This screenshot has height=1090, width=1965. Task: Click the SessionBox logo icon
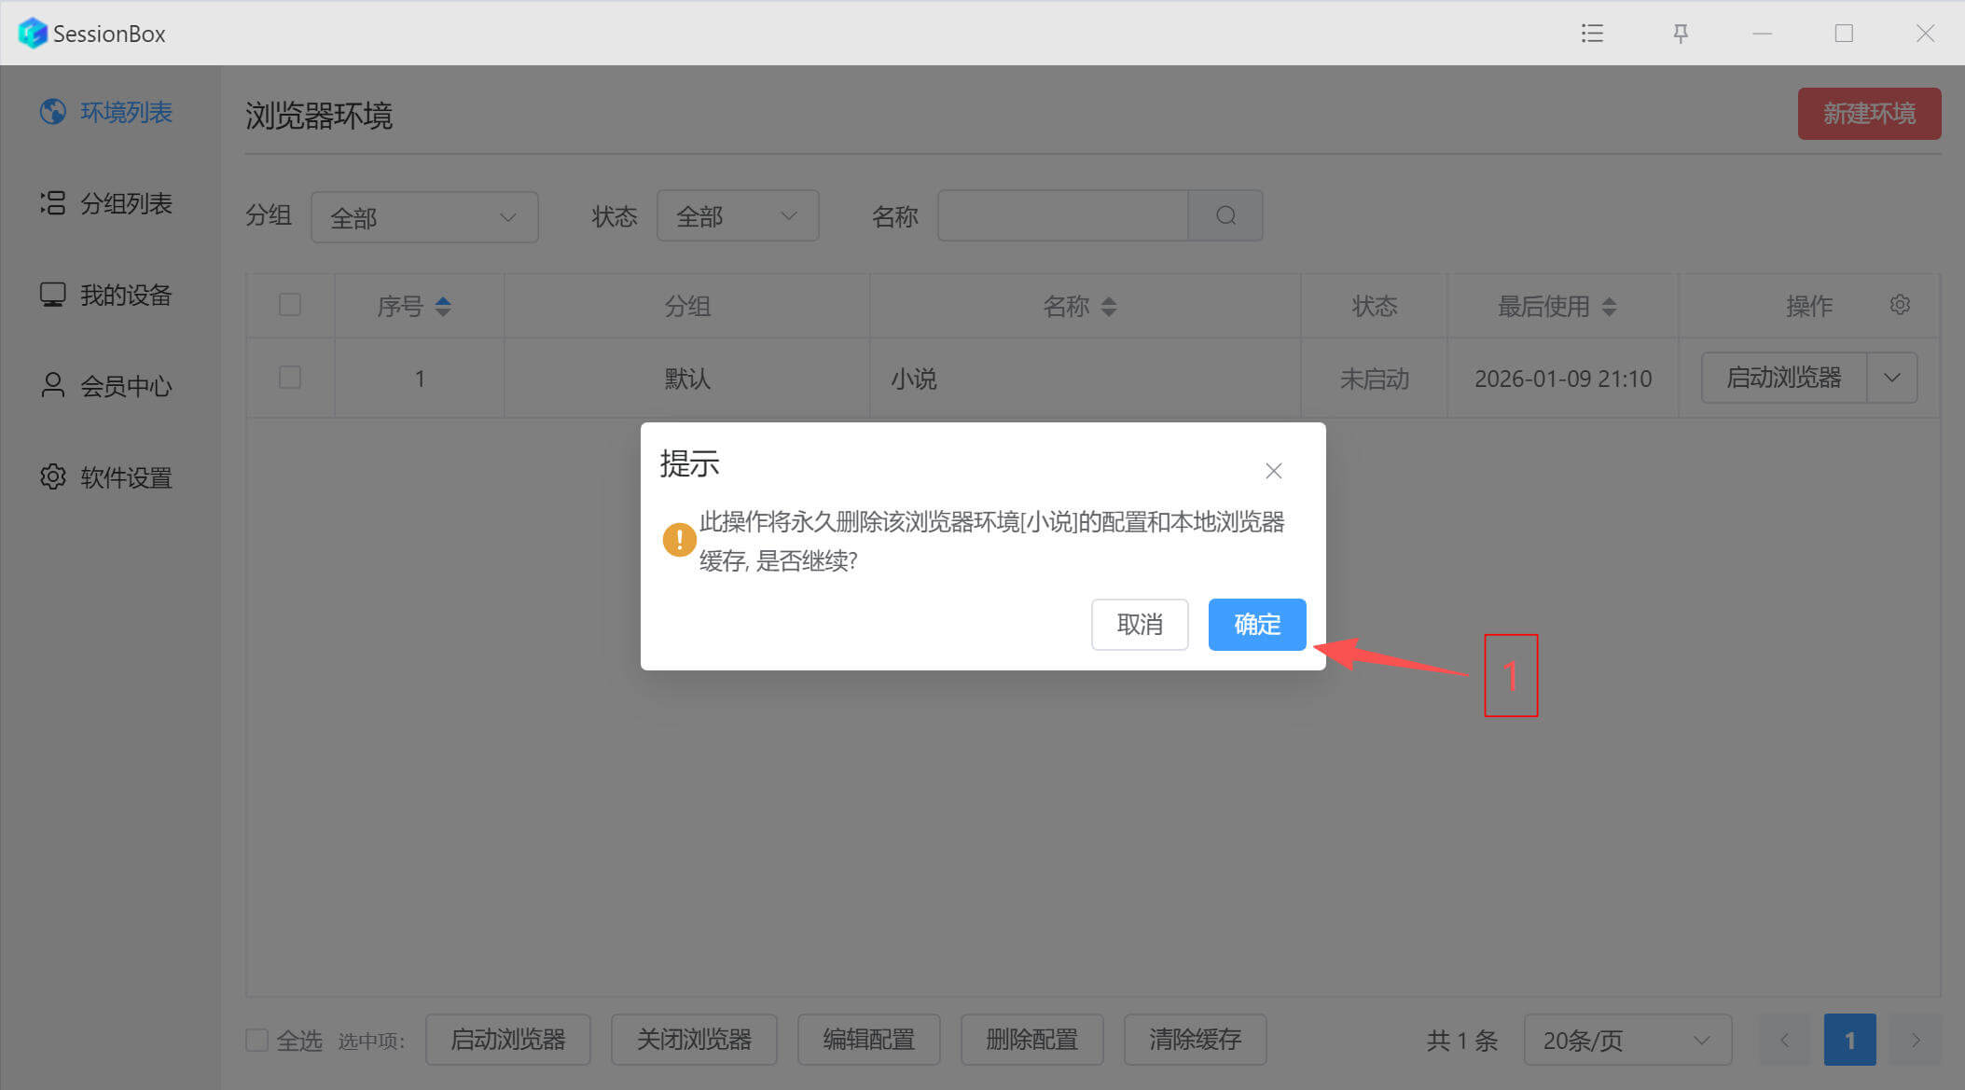point(33,34)
